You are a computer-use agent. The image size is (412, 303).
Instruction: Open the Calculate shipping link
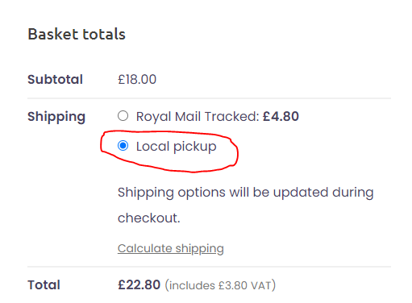click(171, 248)
